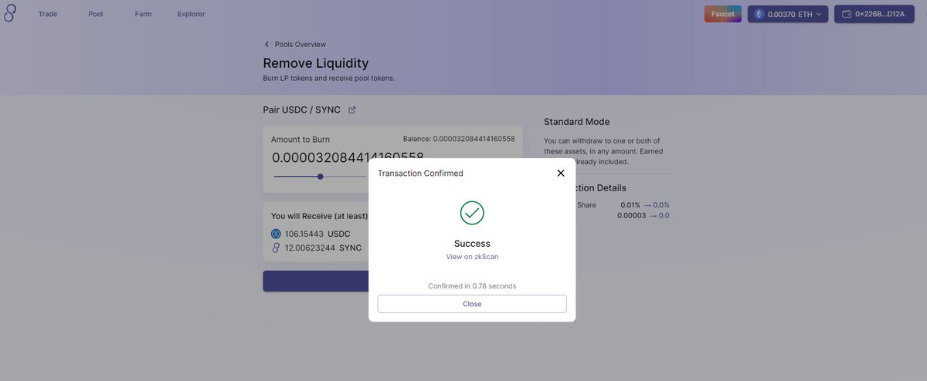The image size is (927, 381).
Task: Click the Success label in dialog
Action: click(472, 244)
